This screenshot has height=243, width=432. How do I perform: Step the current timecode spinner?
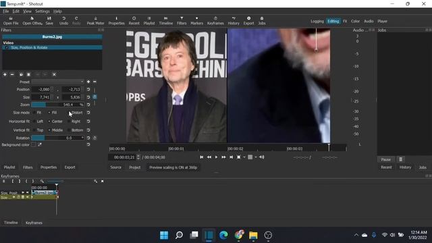[x=138, y=157]
